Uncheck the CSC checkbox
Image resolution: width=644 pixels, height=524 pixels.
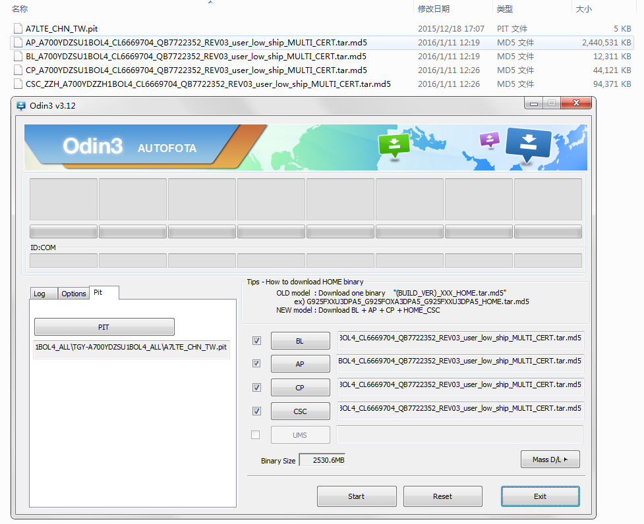(256, 411)
